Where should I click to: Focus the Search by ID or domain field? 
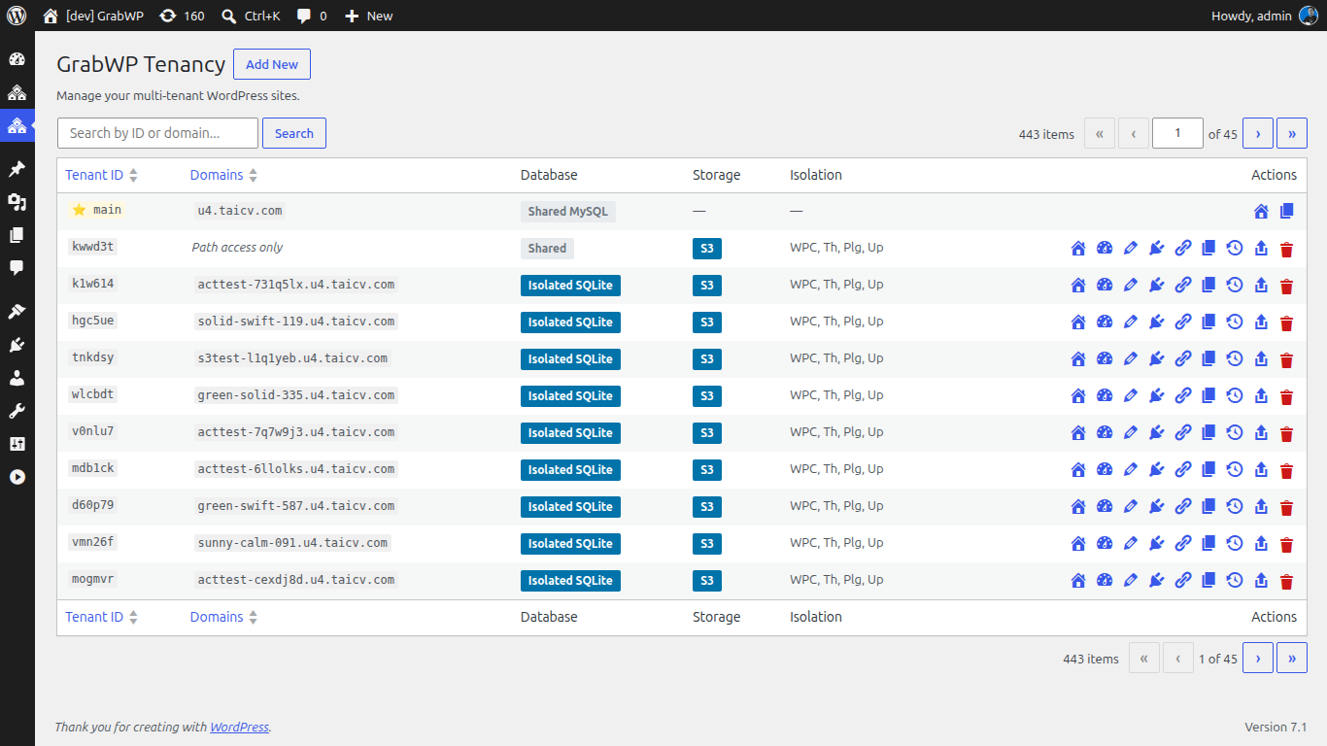click(157, 133)
